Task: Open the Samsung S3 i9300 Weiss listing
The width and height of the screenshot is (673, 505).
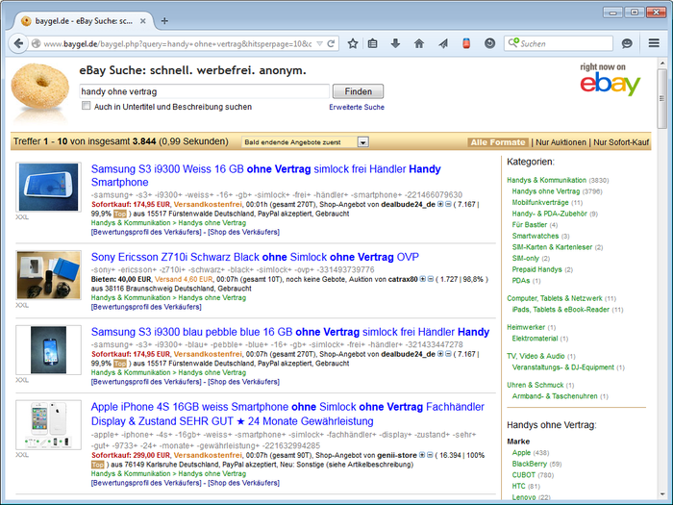Action: coord(265,175)
